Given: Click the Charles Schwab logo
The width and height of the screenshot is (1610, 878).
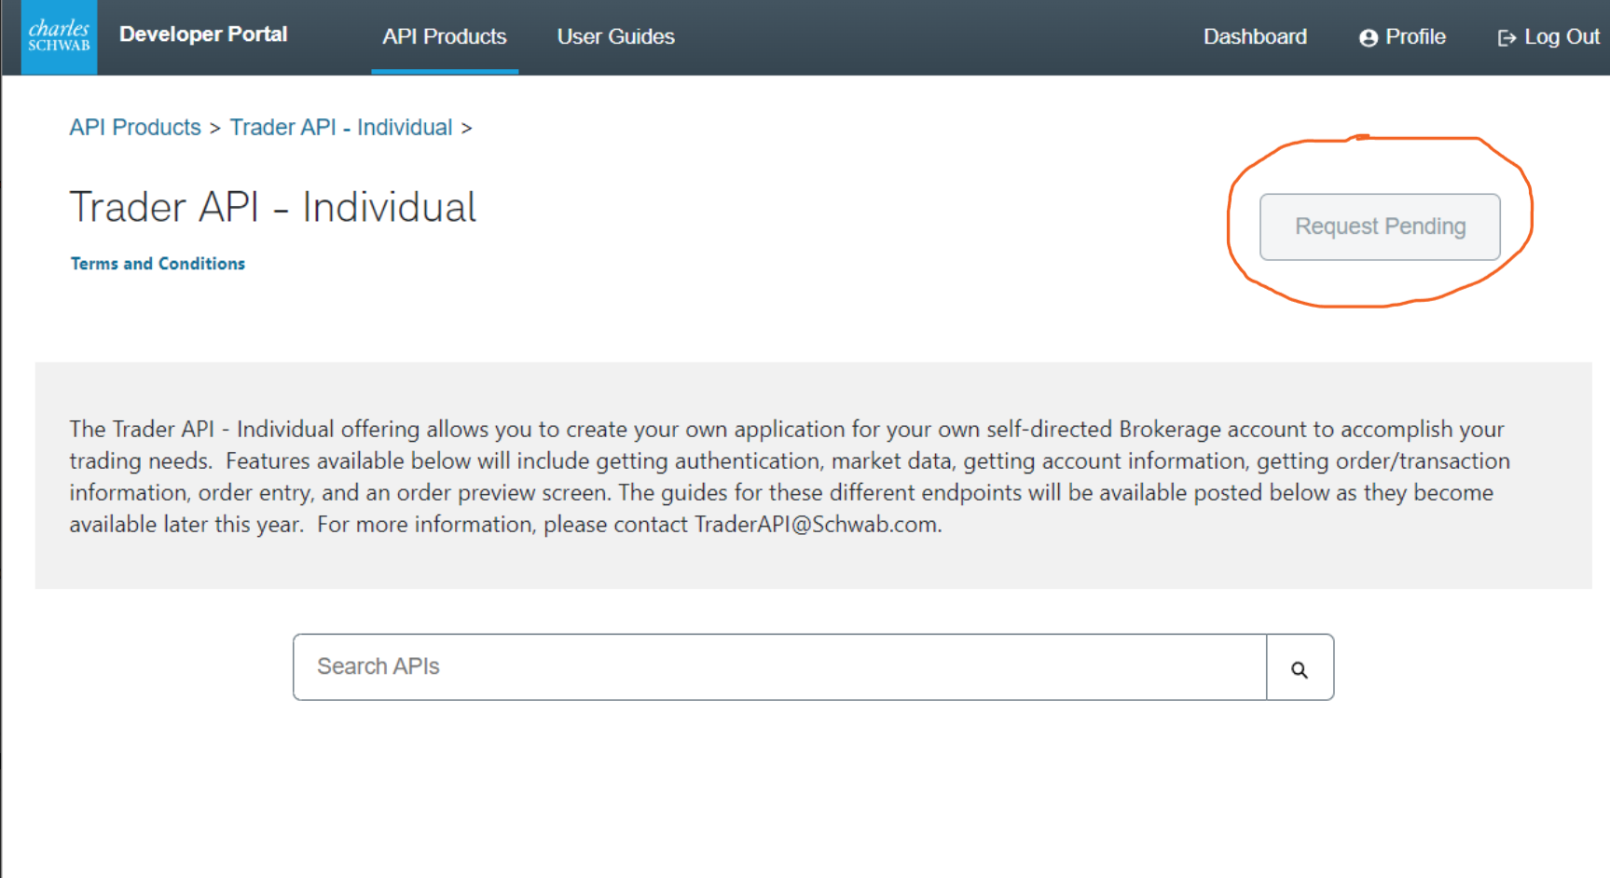Looking at the screenshot, I should pyautogui.click(x=59, y=37).
